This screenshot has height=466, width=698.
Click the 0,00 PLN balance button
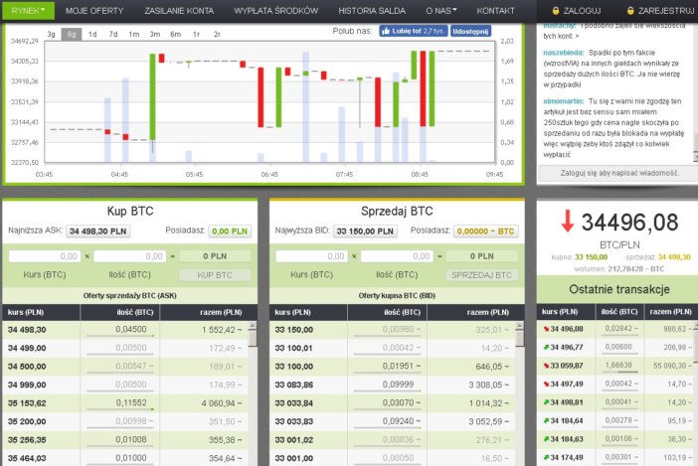coord(230,232)
